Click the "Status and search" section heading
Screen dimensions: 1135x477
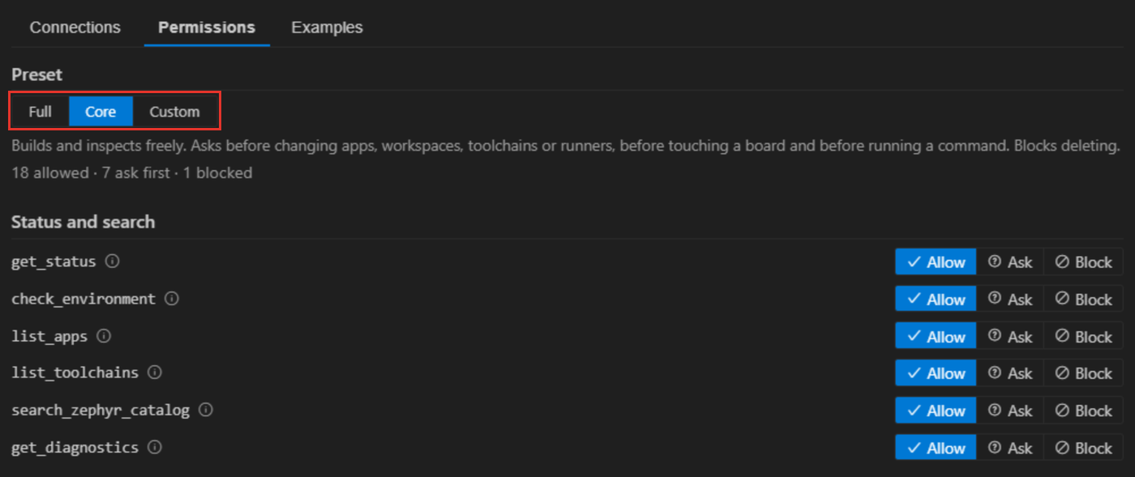coord(83,221)
